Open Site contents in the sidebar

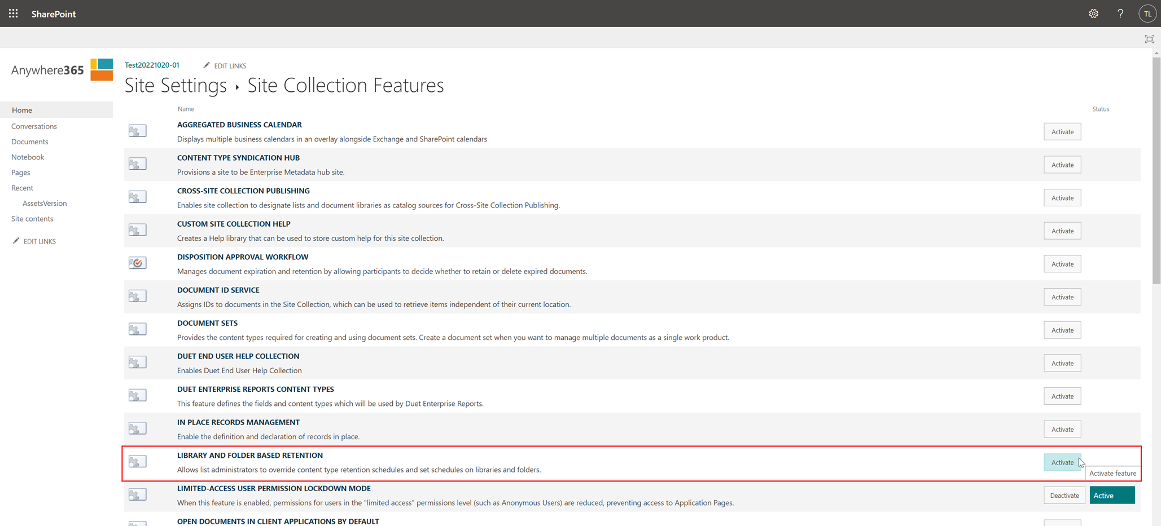pyautogui.click(x=32, y=219)
